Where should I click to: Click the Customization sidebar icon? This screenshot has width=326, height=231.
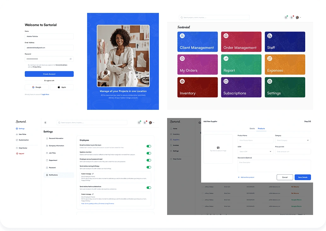[x=17, y=140]
